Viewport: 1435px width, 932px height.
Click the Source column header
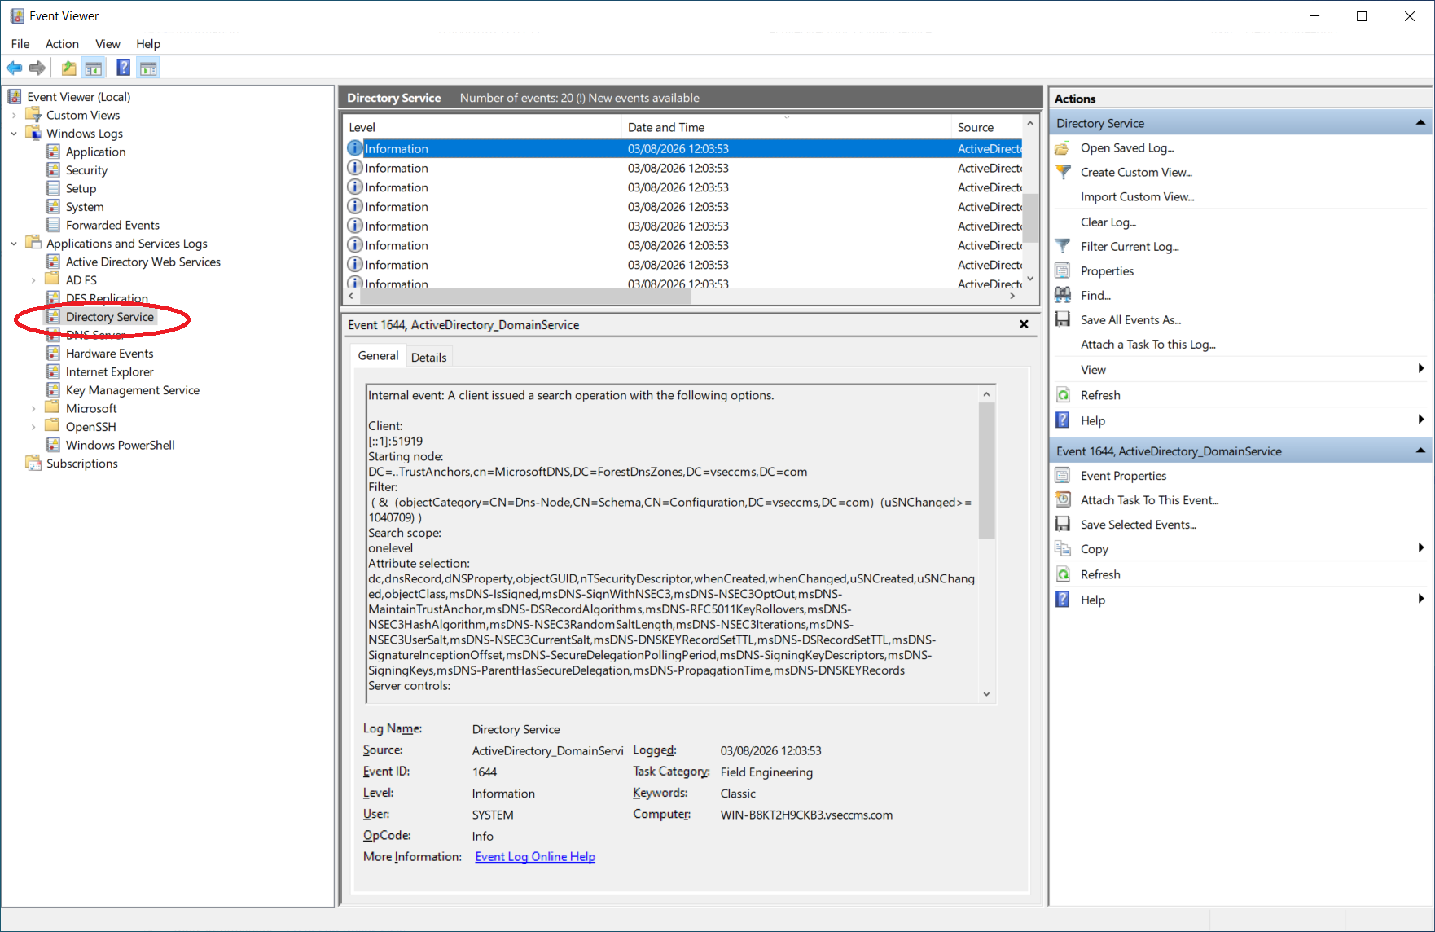click(x=987, y=127)
